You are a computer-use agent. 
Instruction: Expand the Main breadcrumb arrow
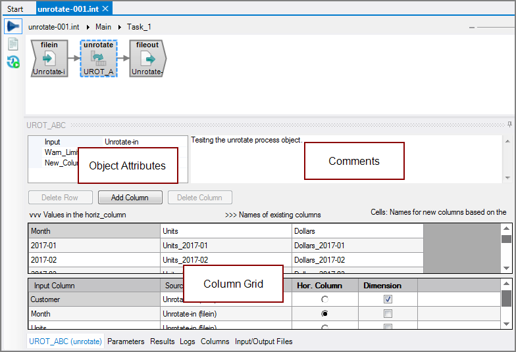89,27
